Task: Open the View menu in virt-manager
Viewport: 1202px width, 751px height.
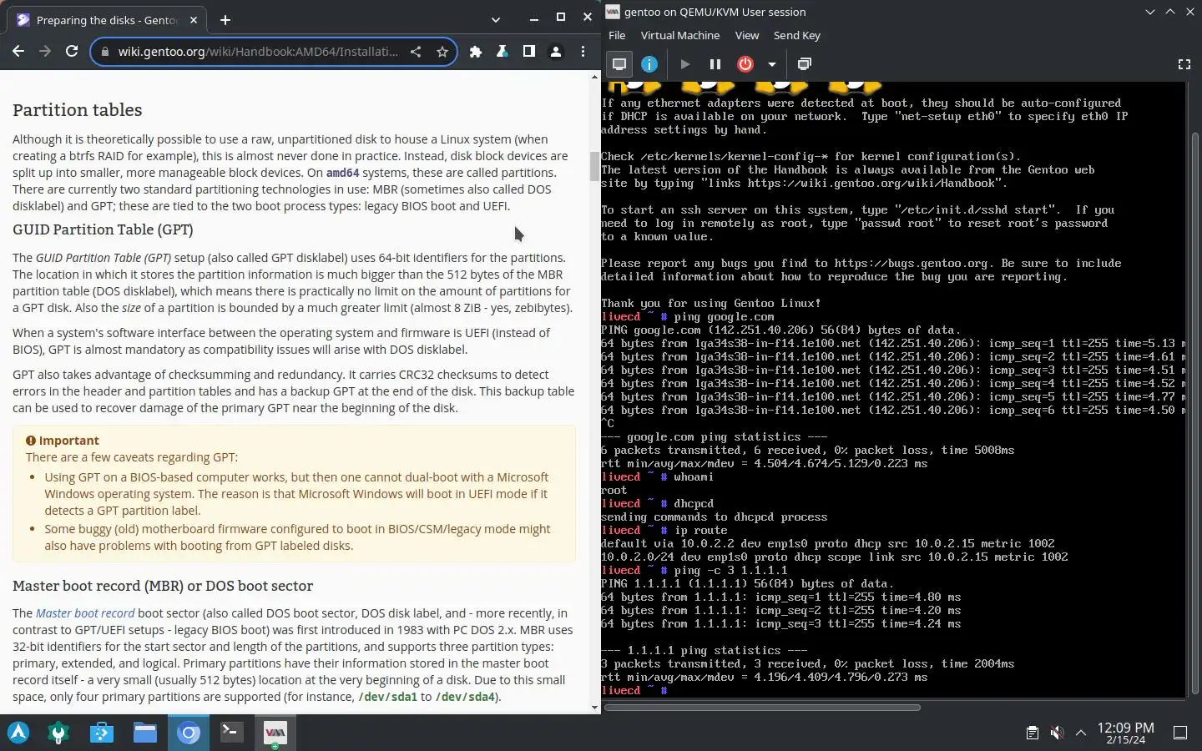Action: [747, 35]
